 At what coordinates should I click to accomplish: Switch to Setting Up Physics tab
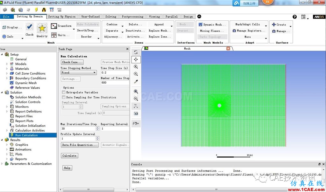pyautogui.click(x=62, y=17)
